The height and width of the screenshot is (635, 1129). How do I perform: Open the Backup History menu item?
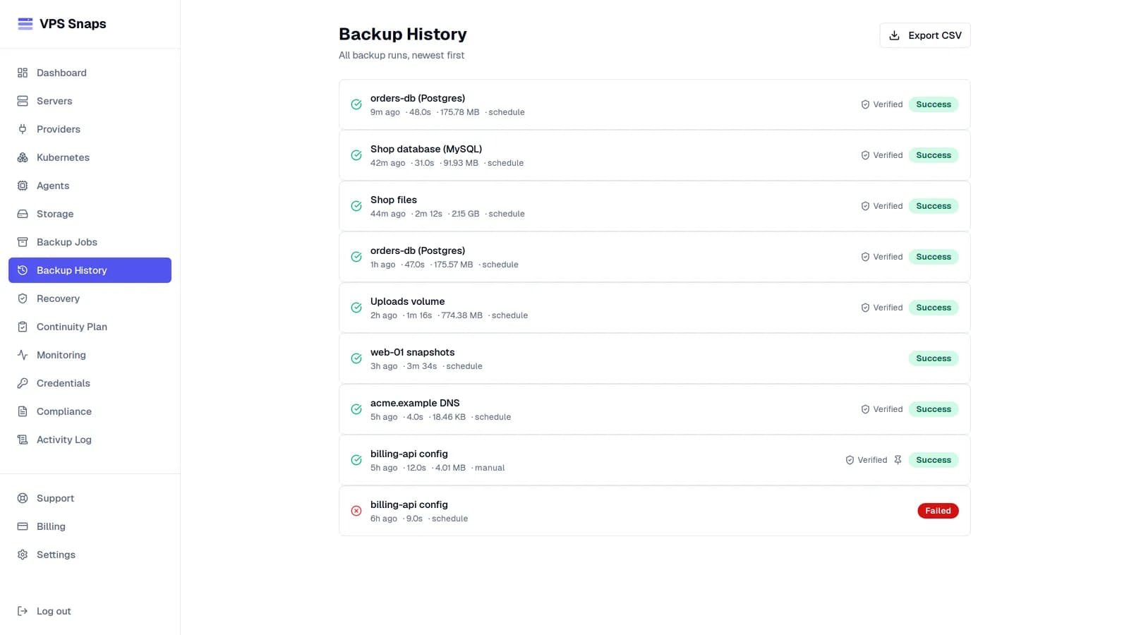(x=90, y=270)
